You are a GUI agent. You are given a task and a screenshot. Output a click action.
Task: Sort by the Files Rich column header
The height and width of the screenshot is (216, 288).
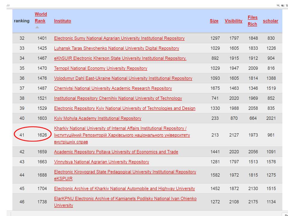[252, 21]
